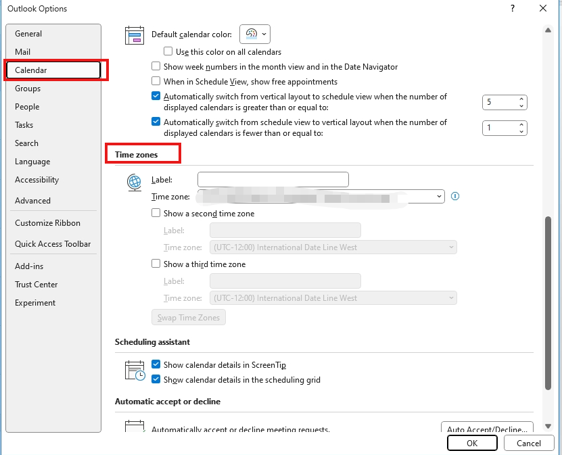562x455 pixels.
Task: Uncheck auto switch vertical layout to schedule view
Action: coord(156,96)
